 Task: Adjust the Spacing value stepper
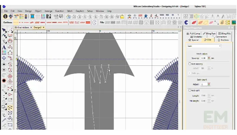point(209,58)
